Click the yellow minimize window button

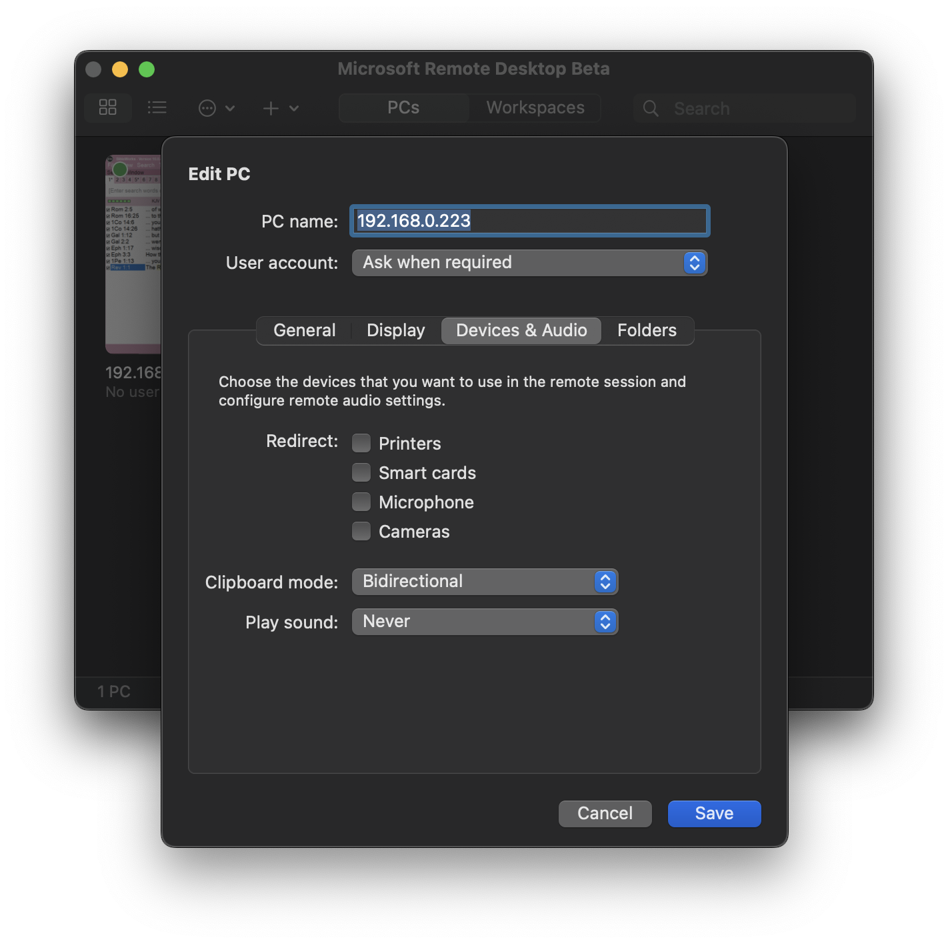click(x=120, y=69)
